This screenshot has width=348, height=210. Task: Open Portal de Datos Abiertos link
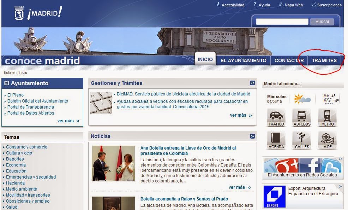point(31,113)
